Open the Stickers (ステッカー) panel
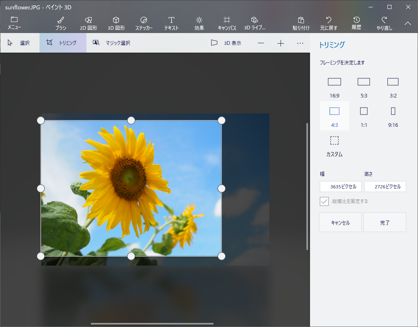Screen dimensions: 418x327 [x=144, y=23]
